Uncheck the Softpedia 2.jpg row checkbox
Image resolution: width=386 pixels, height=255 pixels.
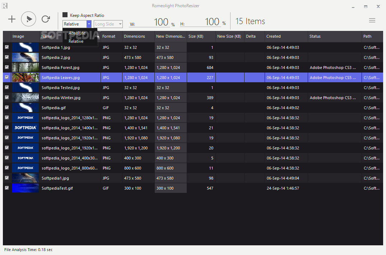pyautogui.click(x=7, y=57)
